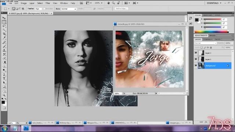The width and height of the screenshot is (235, 132).
Task: Open the View Extras dropdown
Action: coord(88,3)
